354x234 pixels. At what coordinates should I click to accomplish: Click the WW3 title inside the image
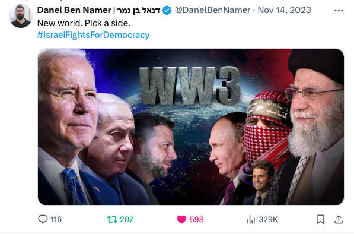(190, 86)
